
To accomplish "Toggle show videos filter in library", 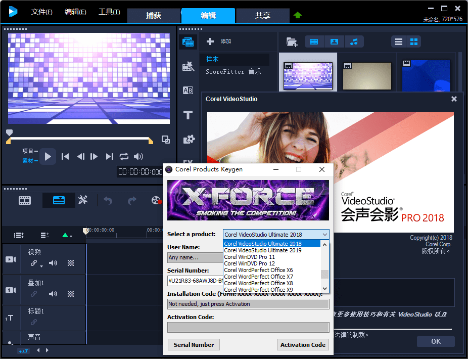I will point(314,41).
